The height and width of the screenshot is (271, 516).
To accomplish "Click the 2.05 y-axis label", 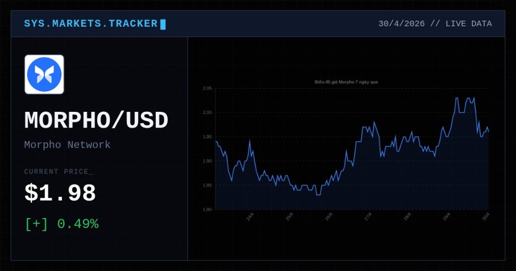I will coord(207,88).
